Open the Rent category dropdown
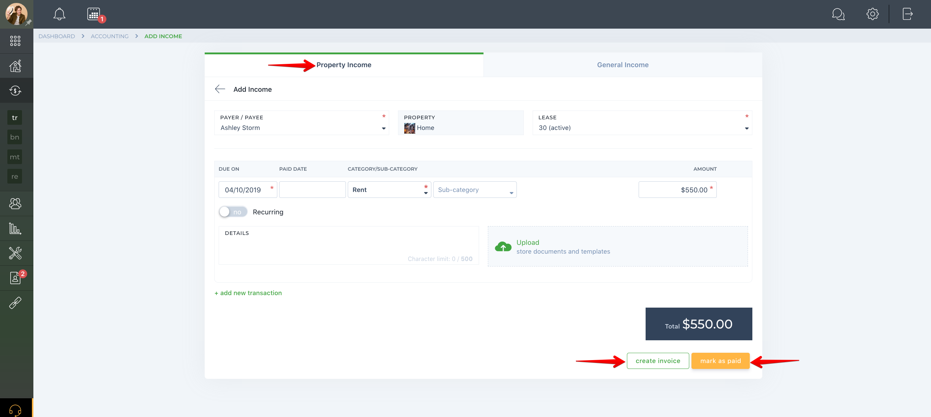Viewport: 931px width, 417px height. [x=389, y=190]
